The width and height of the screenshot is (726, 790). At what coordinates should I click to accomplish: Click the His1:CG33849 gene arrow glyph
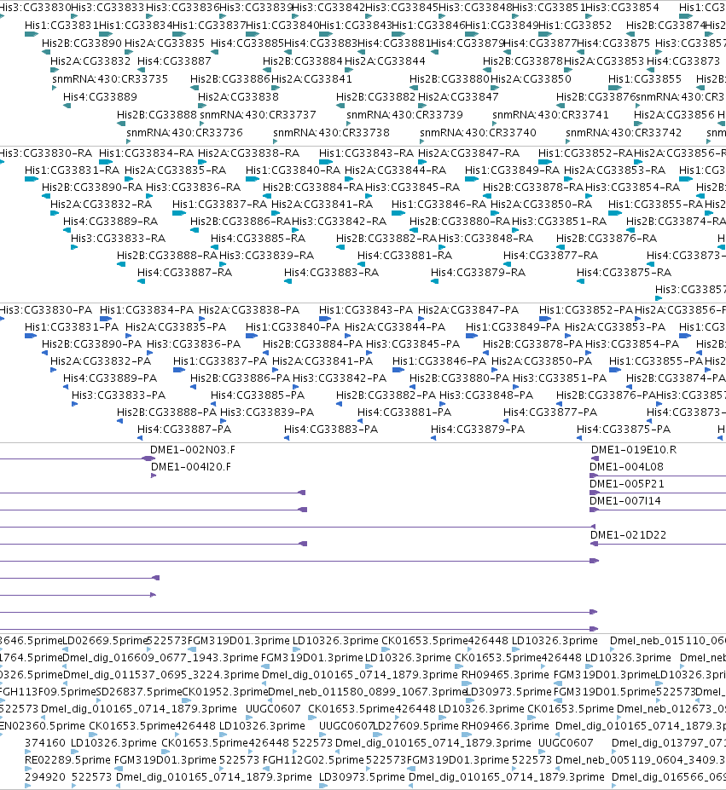click(472, 34)
